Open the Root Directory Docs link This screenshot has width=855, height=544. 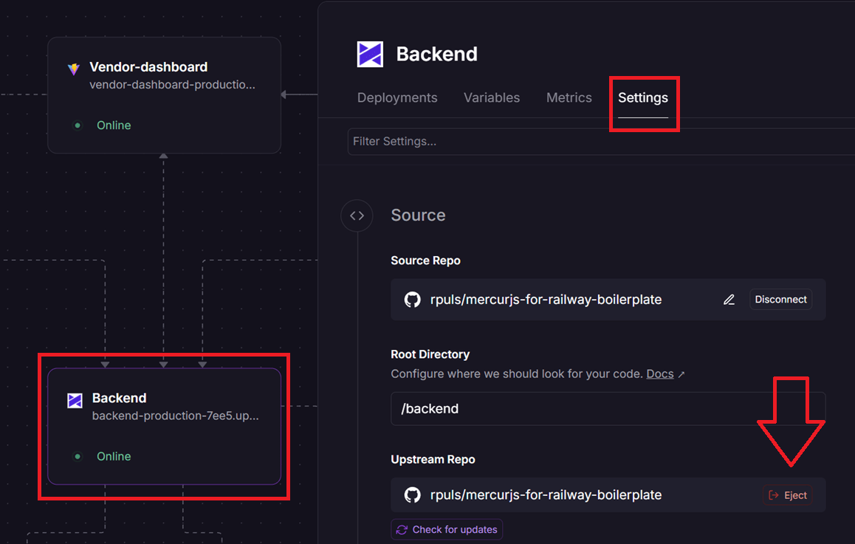click(660, 374)
